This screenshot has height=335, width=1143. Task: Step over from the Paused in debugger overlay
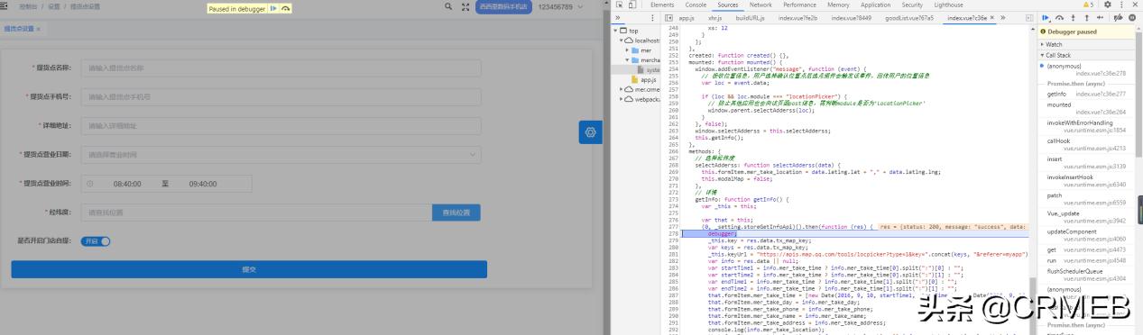tap(286, 8)
